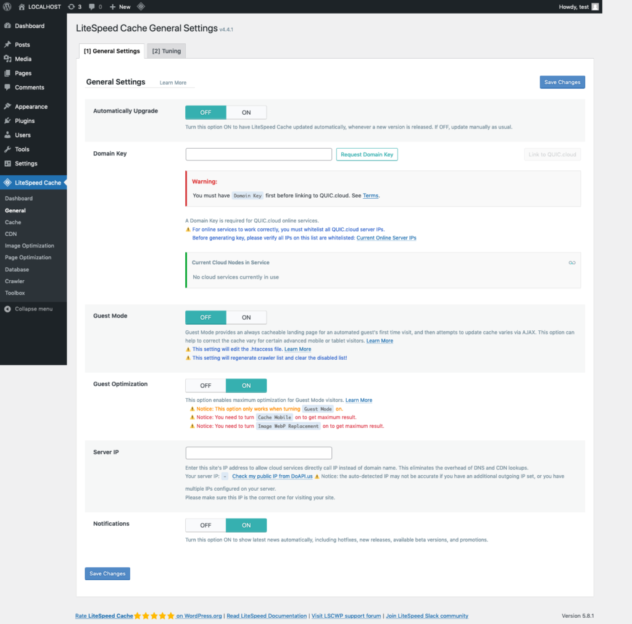Open the LOCALHOST home site link
The height and width of the screenshot is (624, 632).
39,7
